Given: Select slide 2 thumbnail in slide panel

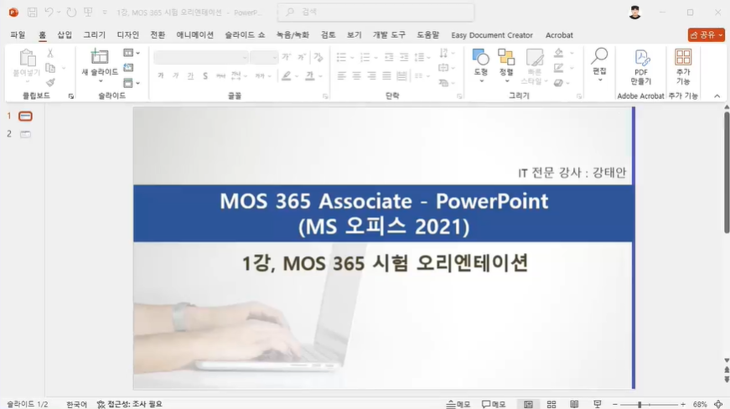Looking at the screenshot, I should click(25, 134).
